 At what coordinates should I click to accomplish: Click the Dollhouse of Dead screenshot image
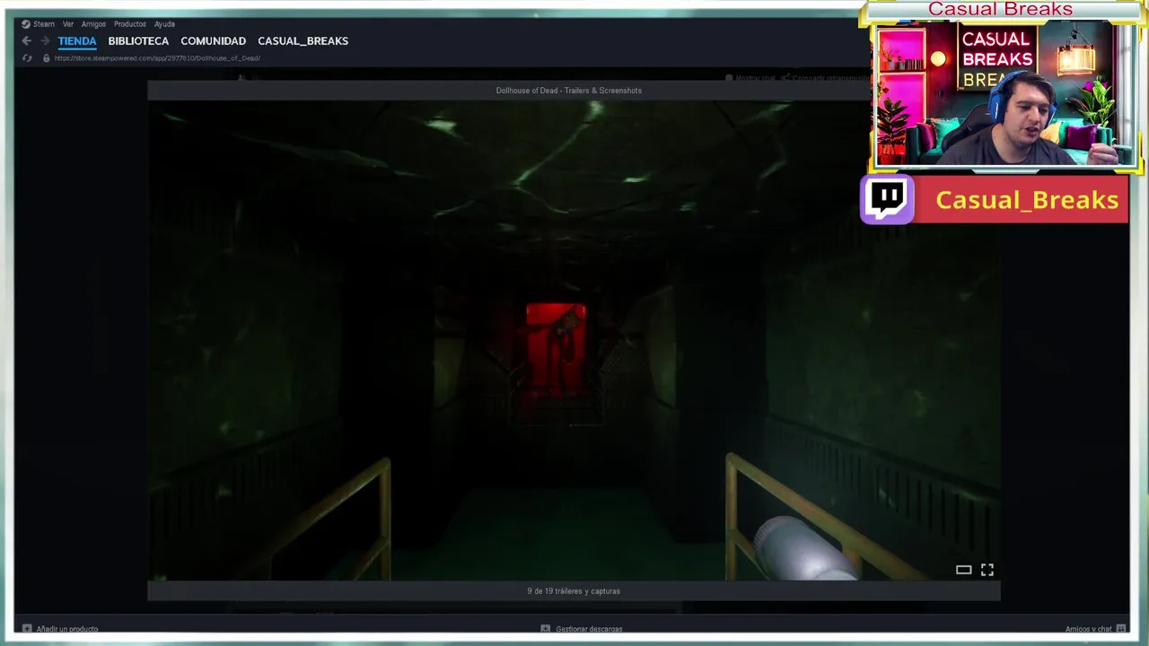tap(574, 340)
